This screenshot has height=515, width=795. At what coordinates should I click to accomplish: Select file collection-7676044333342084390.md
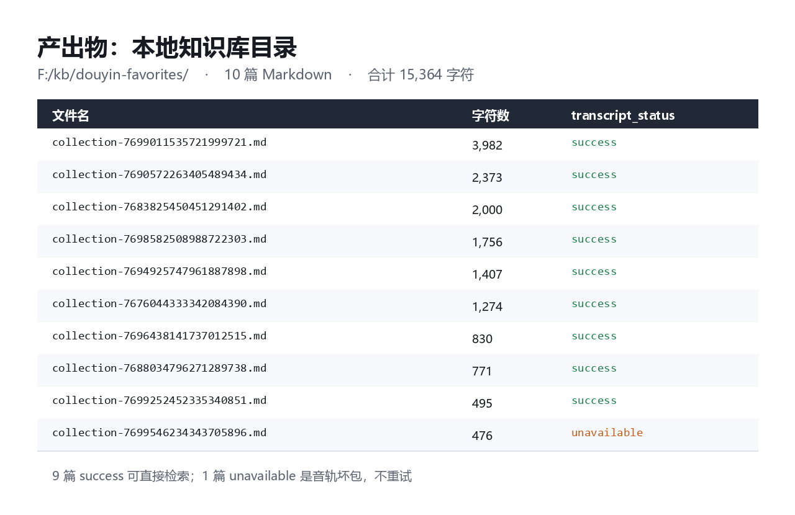point(160,303)
